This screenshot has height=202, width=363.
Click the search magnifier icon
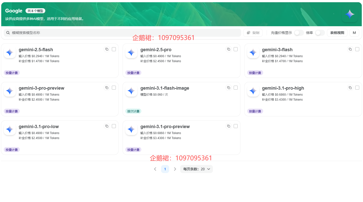click(8, 33)
